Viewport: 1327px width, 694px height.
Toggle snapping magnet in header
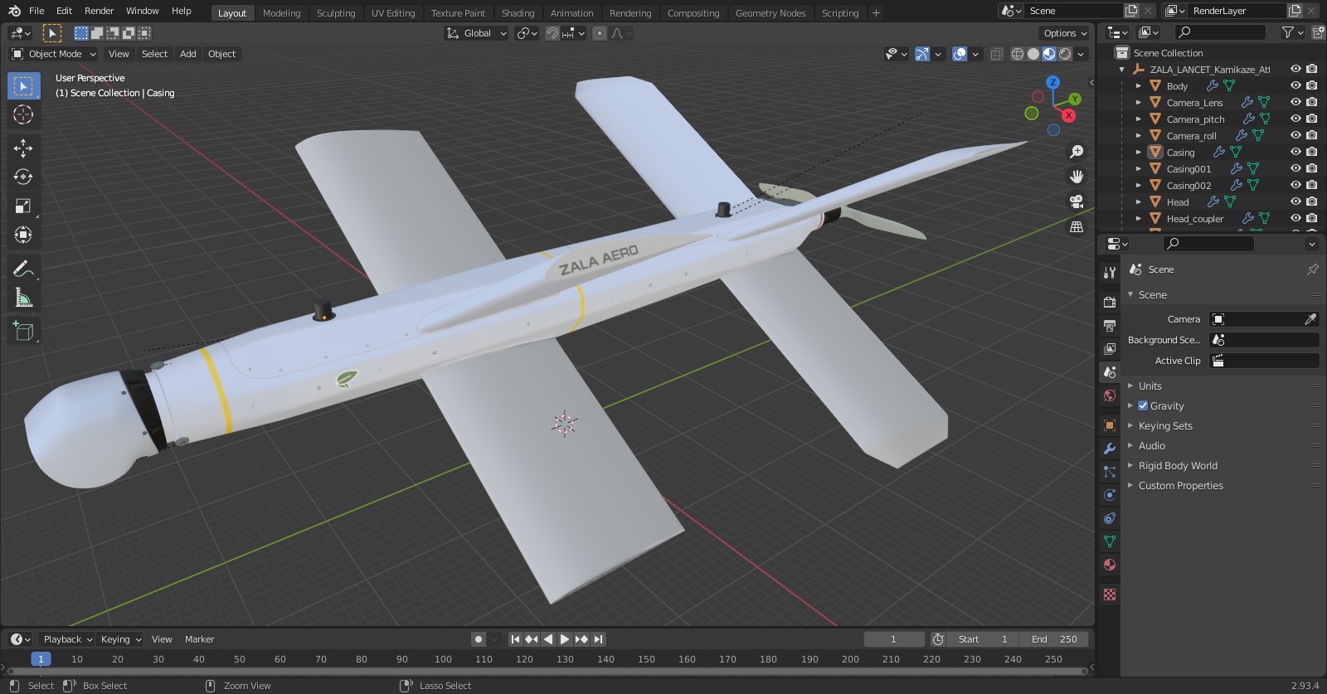pyautogui.click(x=552, y=33)
